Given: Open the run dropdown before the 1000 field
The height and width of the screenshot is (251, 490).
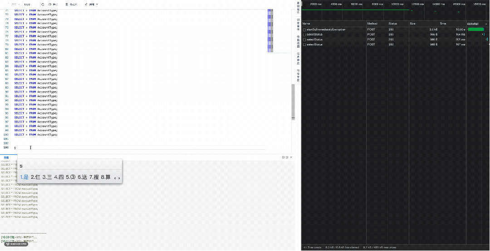Looking at the screenshot, I should 14,5.
